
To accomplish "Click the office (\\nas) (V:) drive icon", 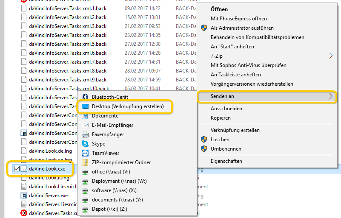I will pos(85,172).
